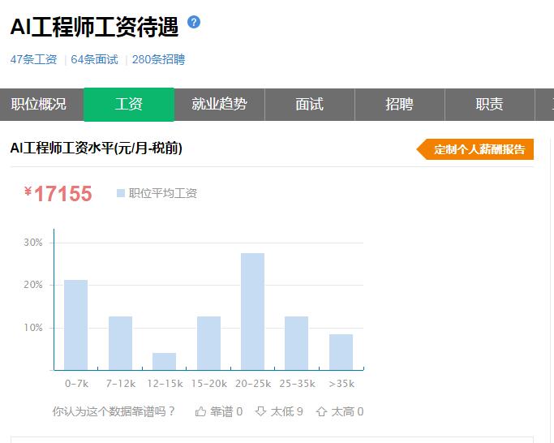Viewport: 554px width, 443px height.
Task: Click the AI工程师工资待遇 page title
Action: point(94,27)
